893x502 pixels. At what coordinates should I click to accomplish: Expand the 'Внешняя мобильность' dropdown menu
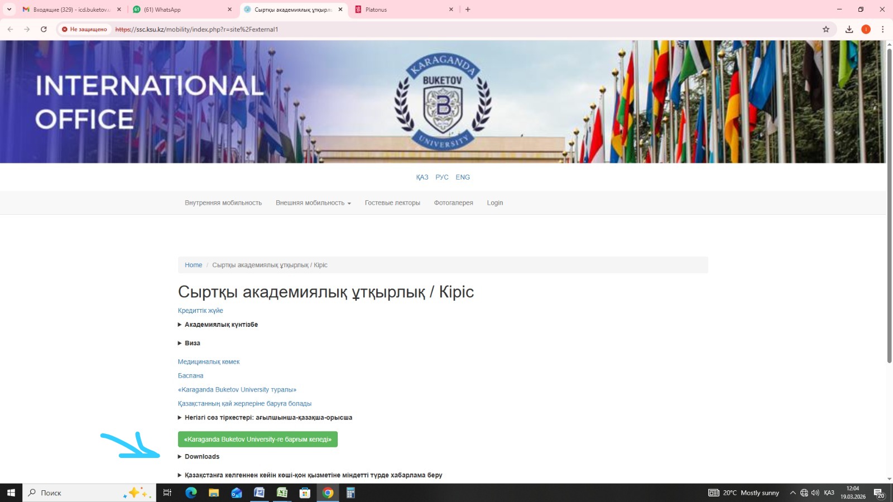[x=313, y=203]
